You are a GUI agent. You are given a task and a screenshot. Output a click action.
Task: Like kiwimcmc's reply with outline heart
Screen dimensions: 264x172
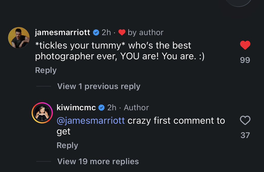tap(245, 120)
